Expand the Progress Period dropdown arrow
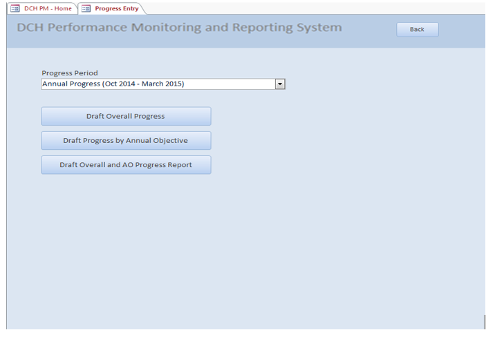This screenshot has width=495, height=339. 280,84
